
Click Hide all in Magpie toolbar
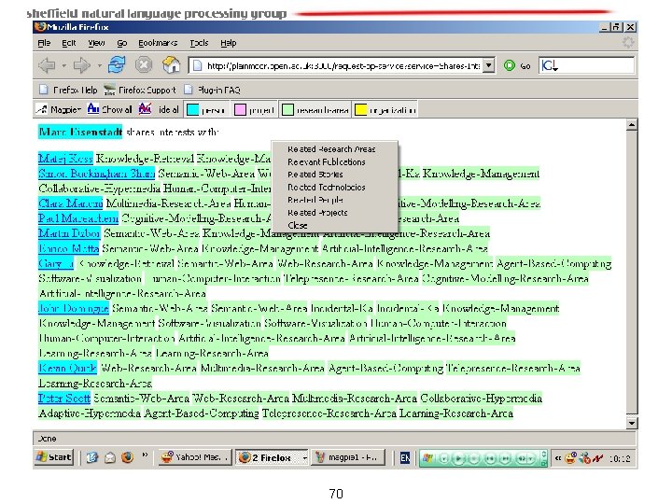pos(159,110)
